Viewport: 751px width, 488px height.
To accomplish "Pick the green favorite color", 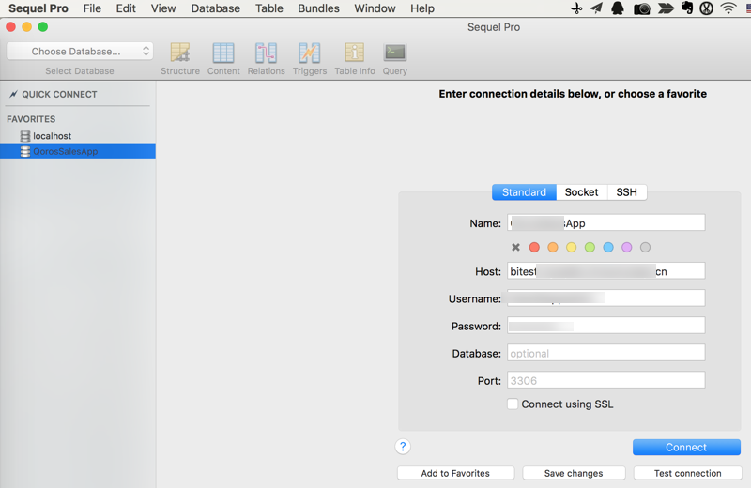I will coord(590,247).
